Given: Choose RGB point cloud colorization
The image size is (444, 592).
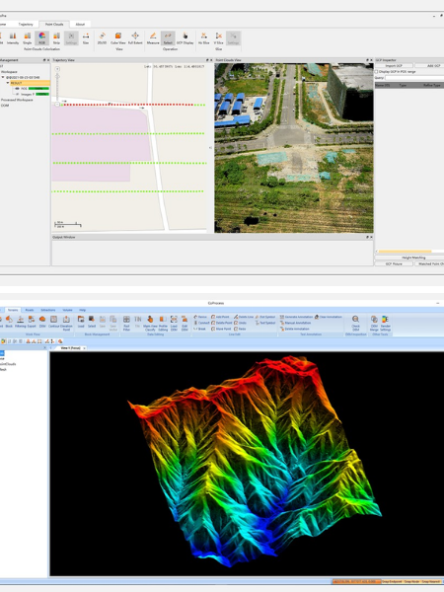Looking at the screenshot, I should point(41,37).
